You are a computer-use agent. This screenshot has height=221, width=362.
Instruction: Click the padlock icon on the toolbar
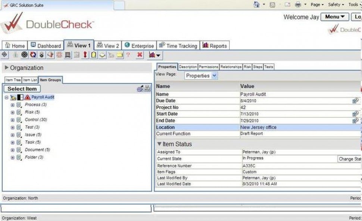tap(41, 55)
